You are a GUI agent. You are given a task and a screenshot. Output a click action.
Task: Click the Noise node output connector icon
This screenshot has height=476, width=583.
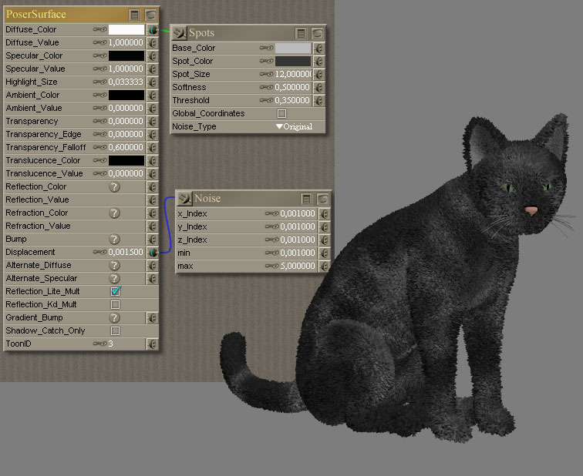[x=184, y=199]
